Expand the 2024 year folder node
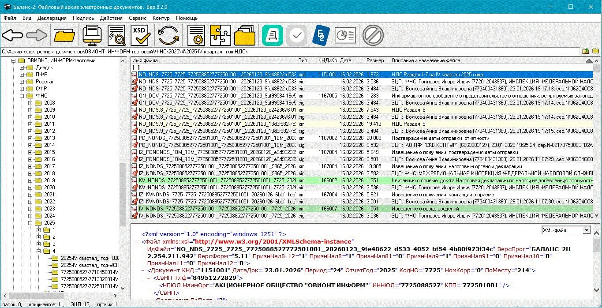This screenshot has width=602, height=308. (x=30, y=216)
